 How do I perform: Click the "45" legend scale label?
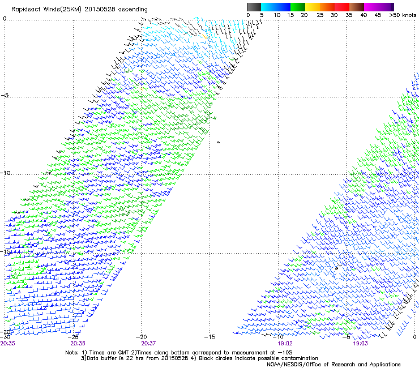click(378, 15)
